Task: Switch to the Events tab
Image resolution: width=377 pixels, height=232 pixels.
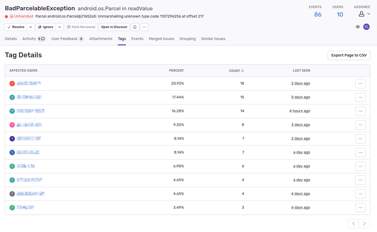Action: 137,39
